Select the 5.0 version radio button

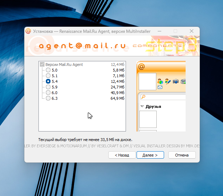pyautogui.click(x=48, y=70)
